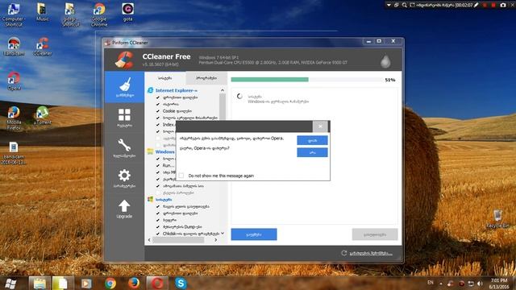Open the CCleaner desktop shortcut

(x=43, y=47)
